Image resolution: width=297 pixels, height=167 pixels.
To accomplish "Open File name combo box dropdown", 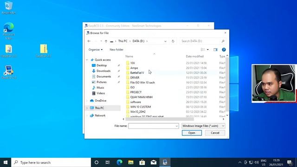I will (176, 126).
